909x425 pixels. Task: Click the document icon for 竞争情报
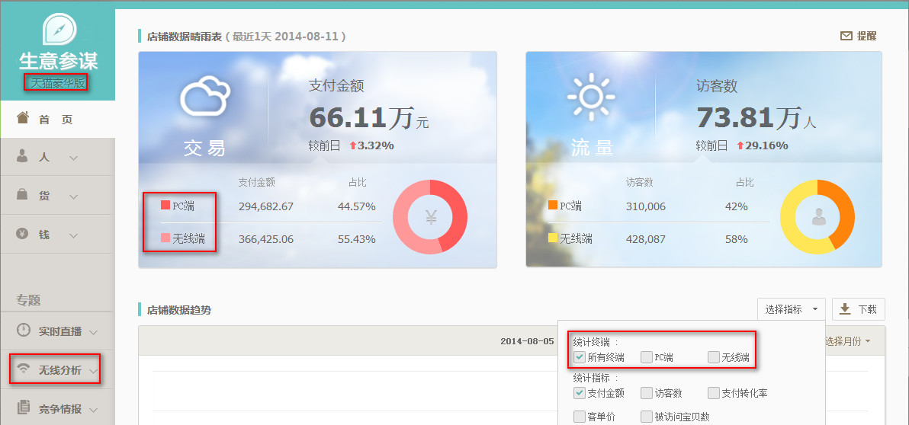24,407
